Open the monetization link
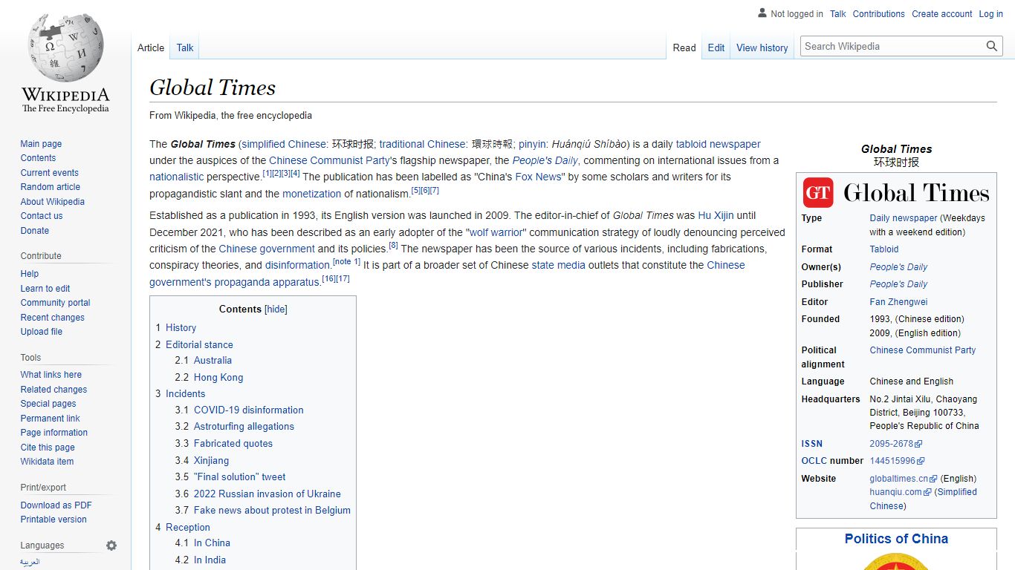This screenshot has height=570, width=1015. [311, 194]
